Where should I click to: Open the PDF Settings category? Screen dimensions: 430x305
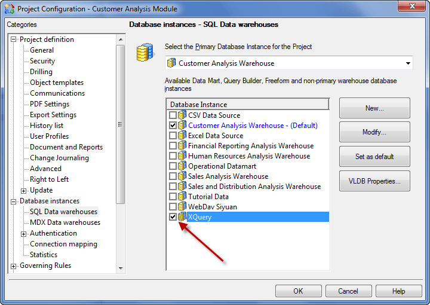click(50, 104)
